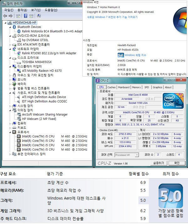Screen dimensions: 188x224
Task: Click the scan for hardware changes icon
Action: pos(39,16)
